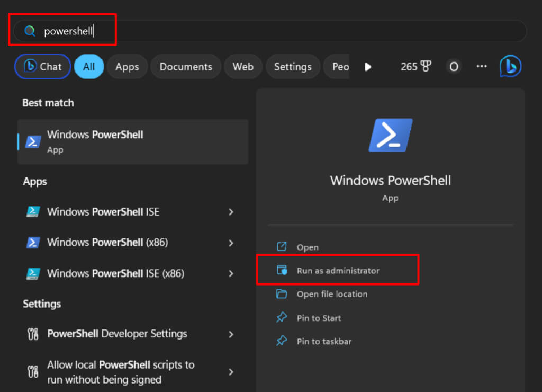Select the Windows PowerShell best match result
This screenshot has width=542, height=392.
tap(132, 141)
